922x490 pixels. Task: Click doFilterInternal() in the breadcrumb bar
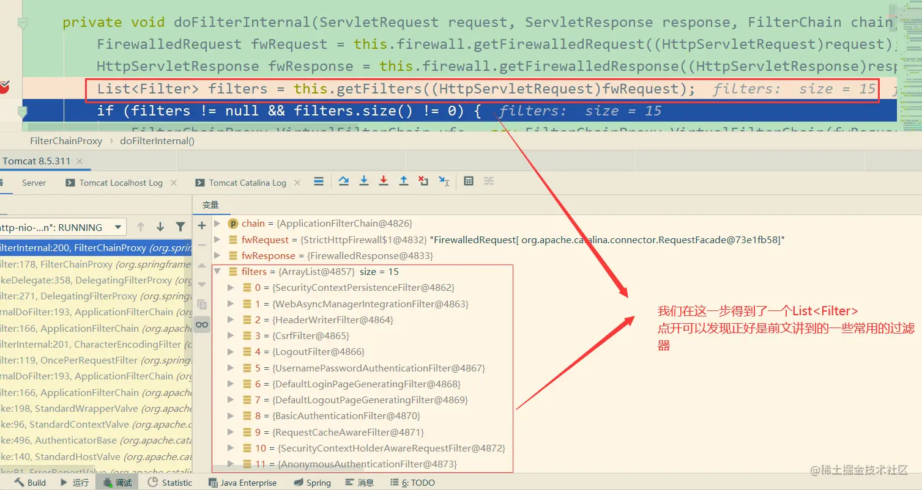click(x=157, y=141)
